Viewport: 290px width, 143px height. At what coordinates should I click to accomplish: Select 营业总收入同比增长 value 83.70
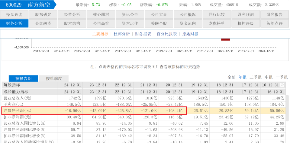(x=101, y=123)
